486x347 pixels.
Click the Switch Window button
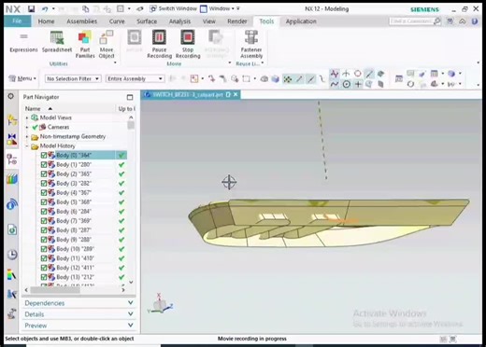point(173,8)
